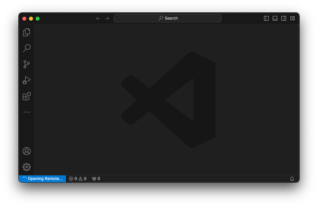
Task: Open the Run and Debug view
Action: coord(27,80)
